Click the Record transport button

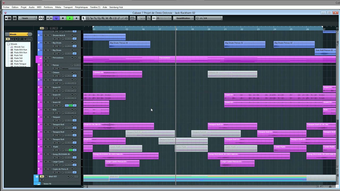(x=76, y=18)
